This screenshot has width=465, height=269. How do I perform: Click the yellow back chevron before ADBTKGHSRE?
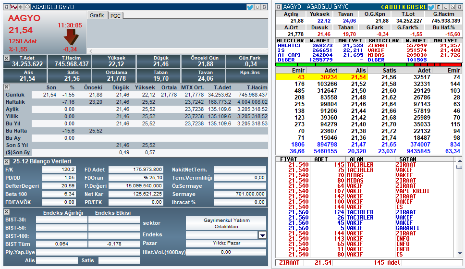pyautogui.click(x=382, y=7)
